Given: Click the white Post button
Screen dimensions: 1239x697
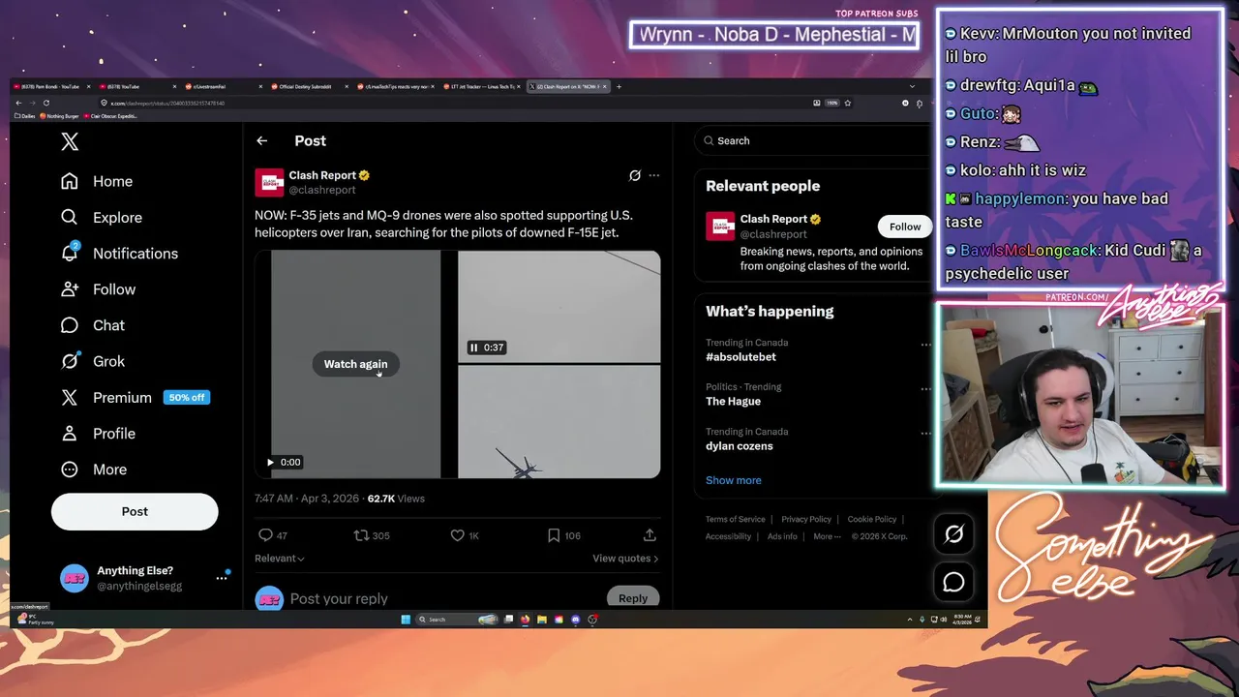Looking at the screenshot, I should tap(135, 511).
